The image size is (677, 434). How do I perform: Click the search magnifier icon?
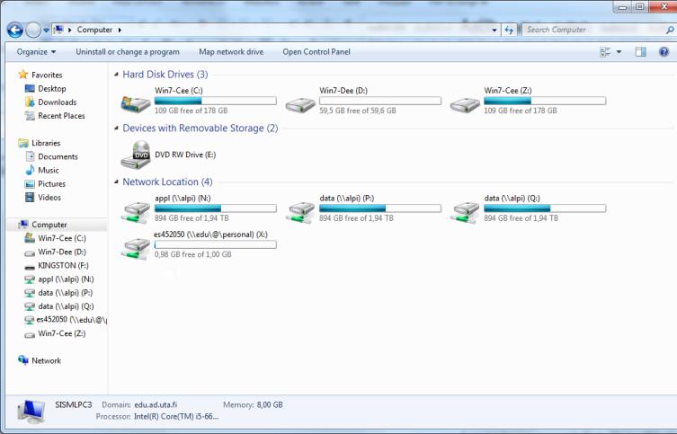pos(670,30)
